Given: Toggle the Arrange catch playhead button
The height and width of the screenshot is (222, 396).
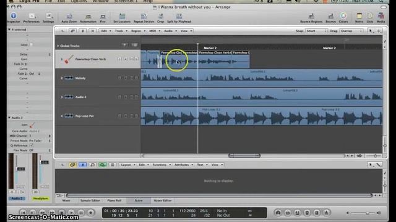Looking at the screenshot, I should click(x=82, y=31).
